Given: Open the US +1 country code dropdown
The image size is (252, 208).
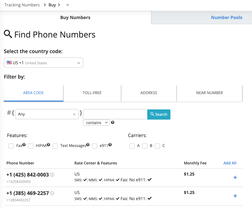Looking at the screenshot, I should pos(43,63).
